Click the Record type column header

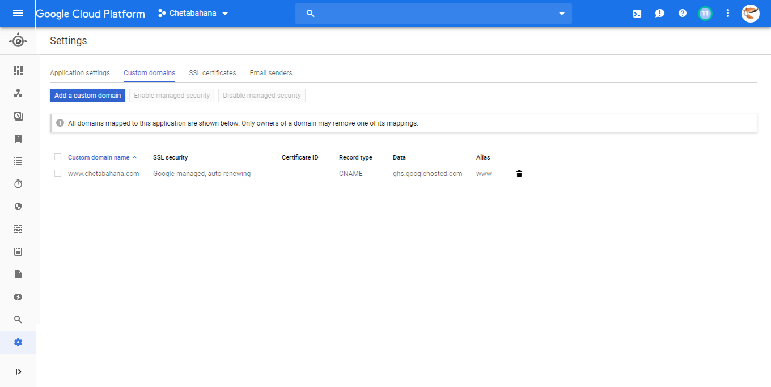[x=355, y=157]
